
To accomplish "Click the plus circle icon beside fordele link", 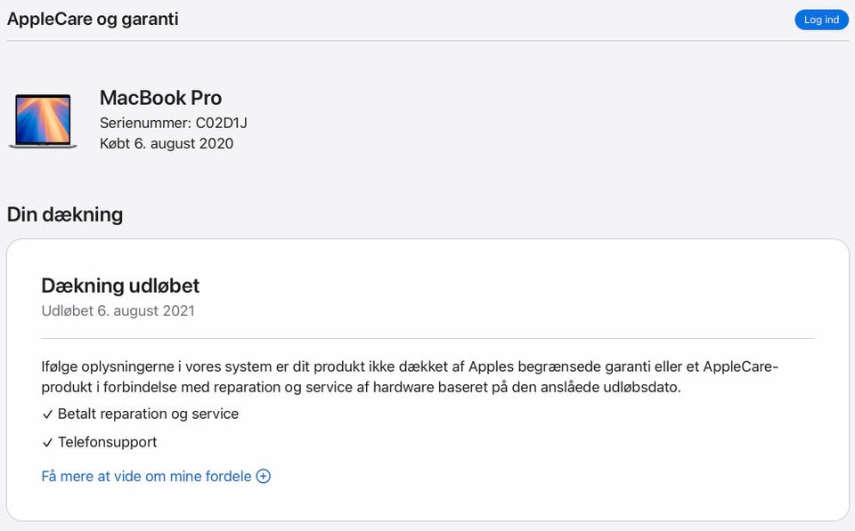I will [x=264, y=476].
